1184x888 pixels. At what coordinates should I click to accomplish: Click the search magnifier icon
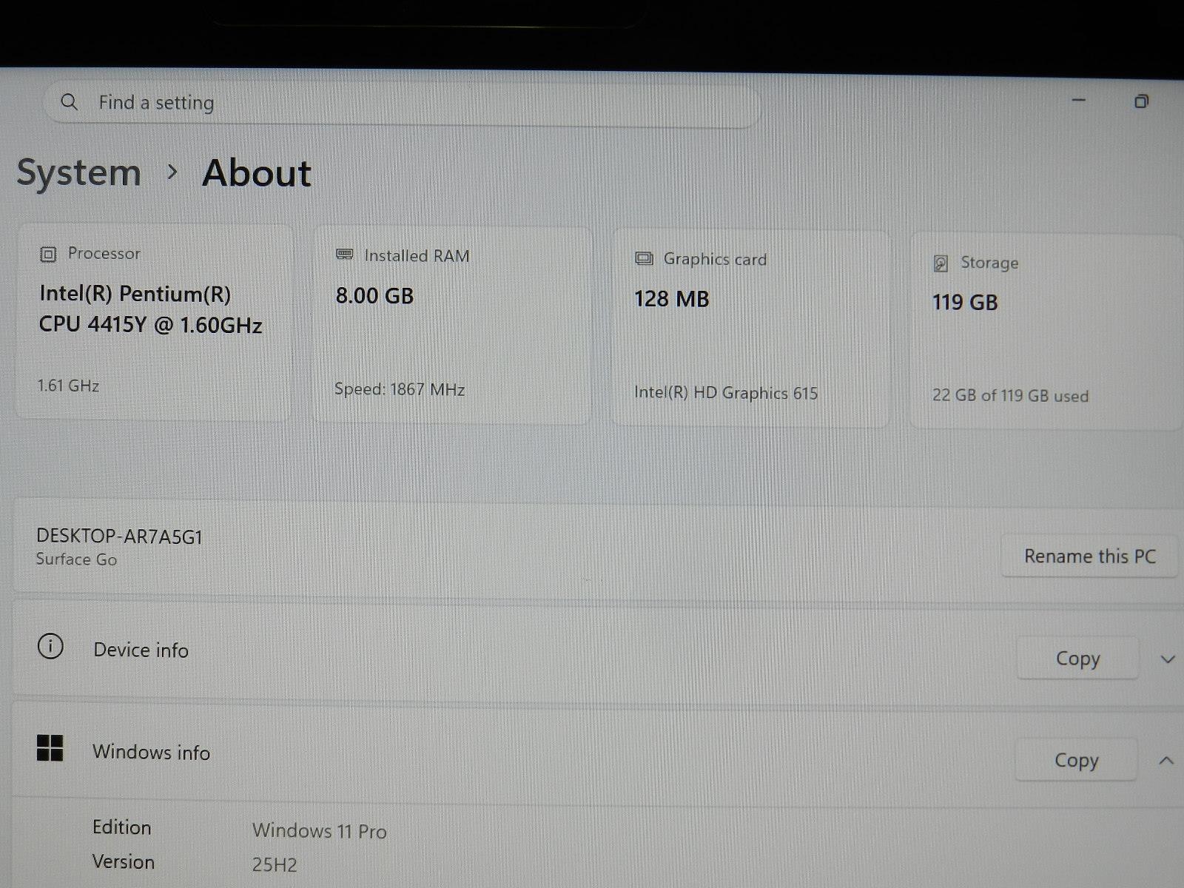tap(69, 102)
